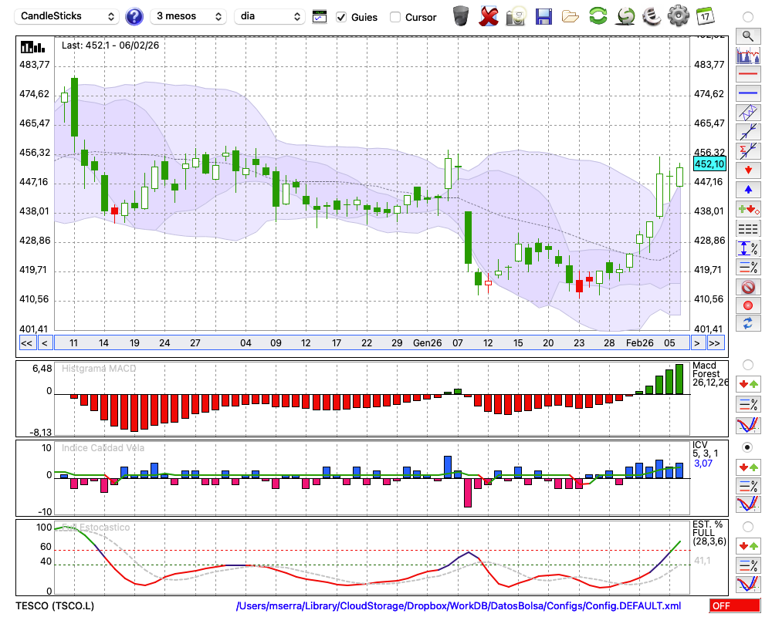This screenshot has height=617, width=772.
Task: Open the settings gear icon
Action: pyautogui.click(x=678, y=15)
